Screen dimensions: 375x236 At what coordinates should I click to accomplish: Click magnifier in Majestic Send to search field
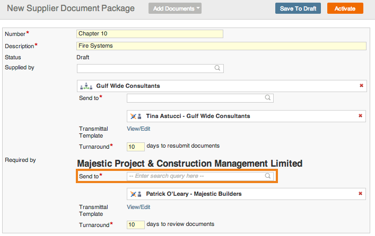[x=268, y=176]
